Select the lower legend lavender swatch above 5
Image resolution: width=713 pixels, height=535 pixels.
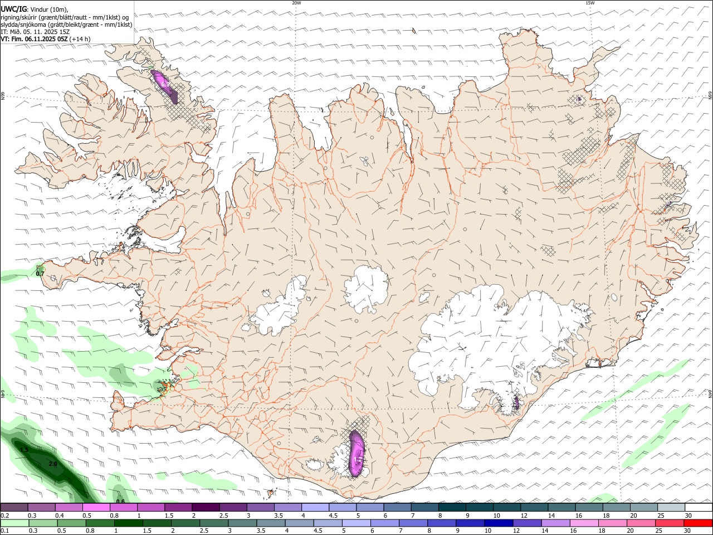point(356,523)
